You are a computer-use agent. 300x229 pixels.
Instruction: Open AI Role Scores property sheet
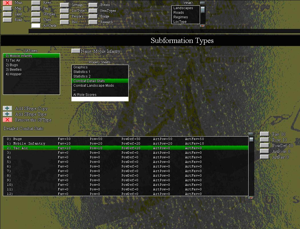(100, 95)
